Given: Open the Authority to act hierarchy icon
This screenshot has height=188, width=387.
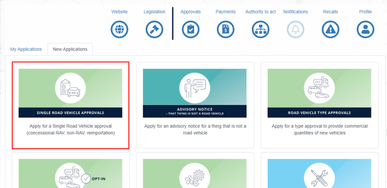Looking at the screenshot, I should (x=260, y=30).
